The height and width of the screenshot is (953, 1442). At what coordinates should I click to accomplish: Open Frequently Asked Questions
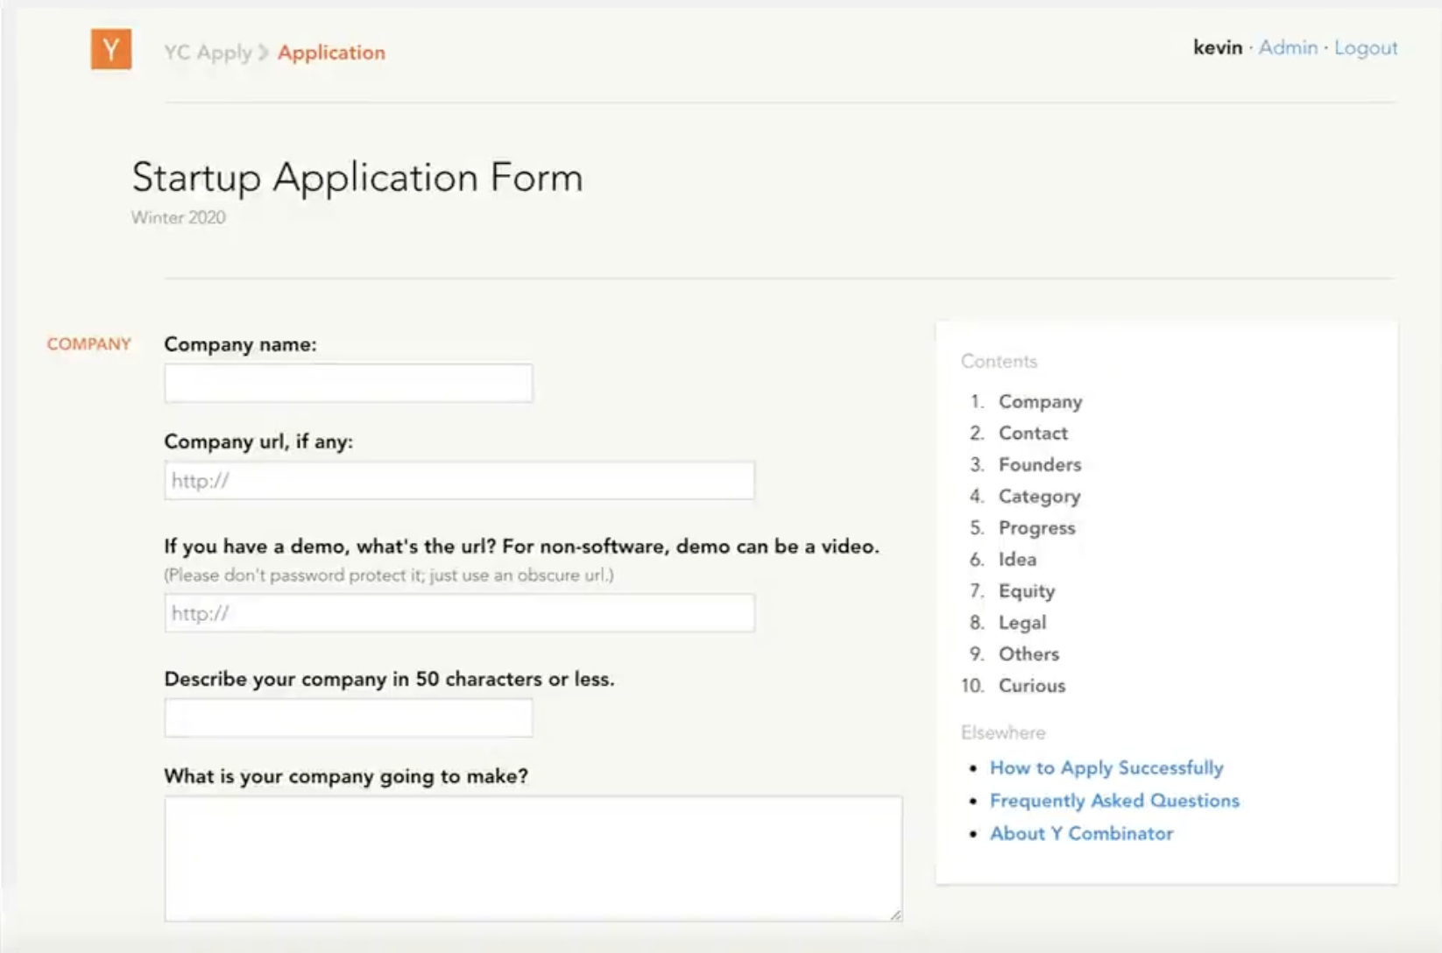pos(1114,800)
